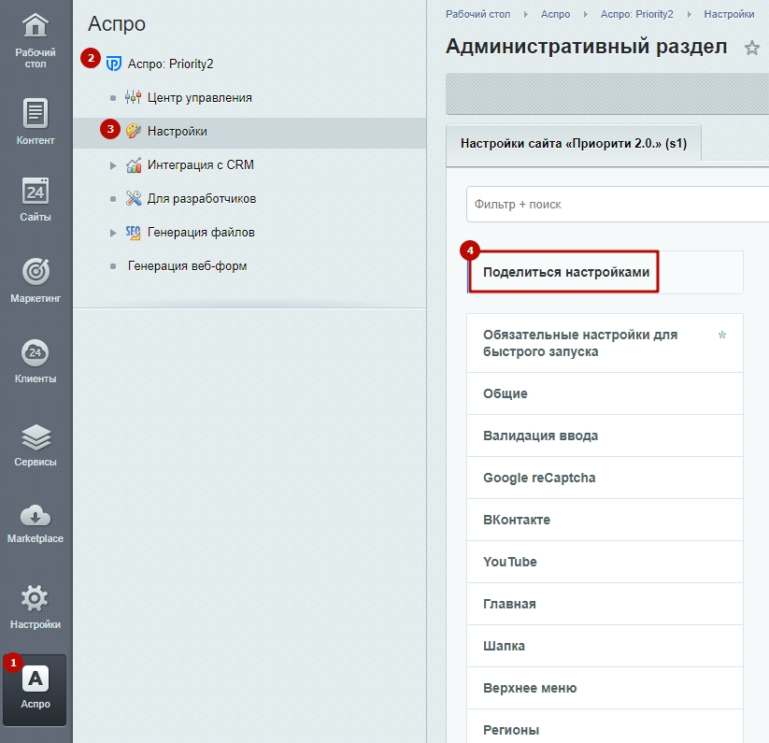The height and width of the screenshot is (743, 769).
Task: Click the Интеграция с CRM chart icon
Action: click(134, 164)
